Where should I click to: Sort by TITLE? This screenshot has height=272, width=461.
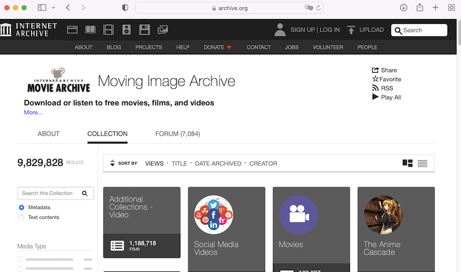point(179,164)
